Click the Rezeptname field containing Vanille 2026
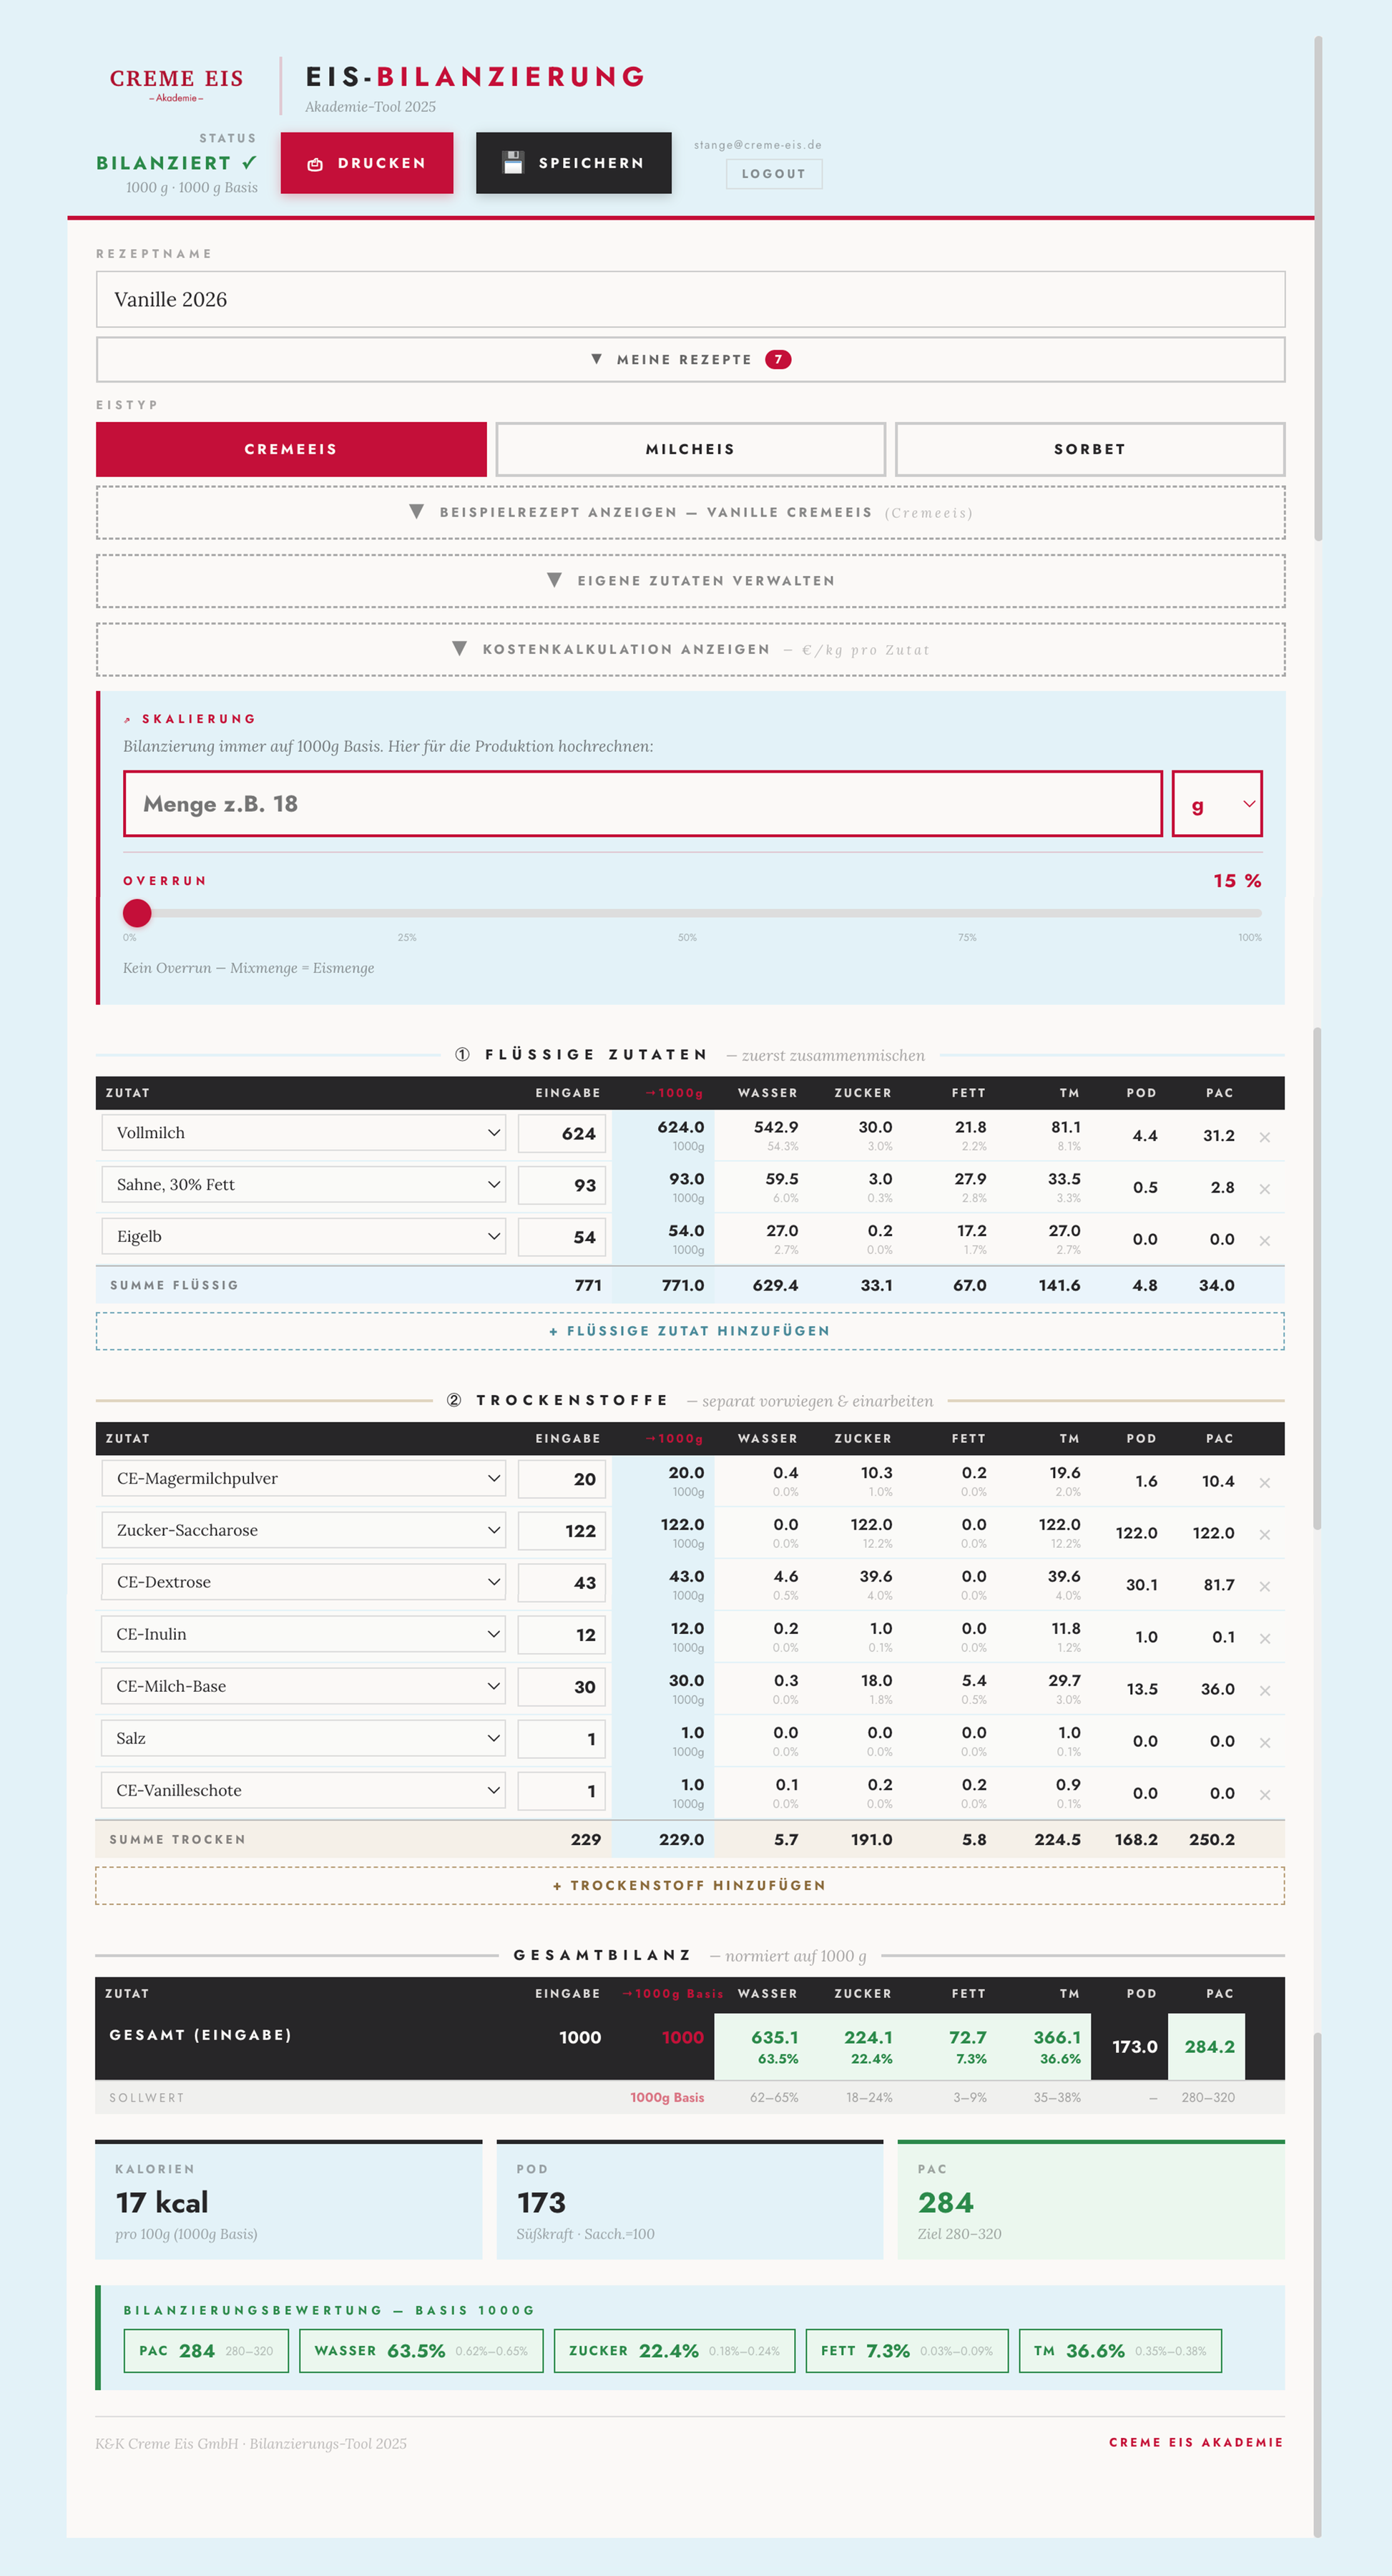The width and height of the screenshot is (1392, 2576). (690, 299)
